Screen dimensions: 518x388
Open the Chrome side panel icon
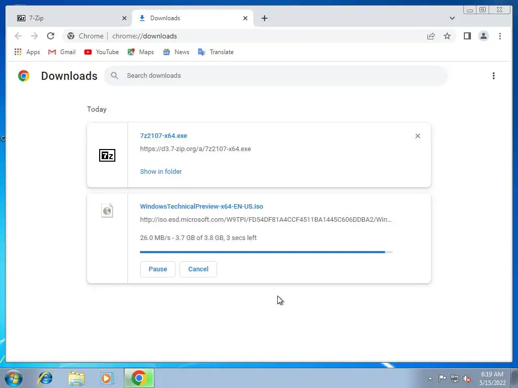[467, 36]
